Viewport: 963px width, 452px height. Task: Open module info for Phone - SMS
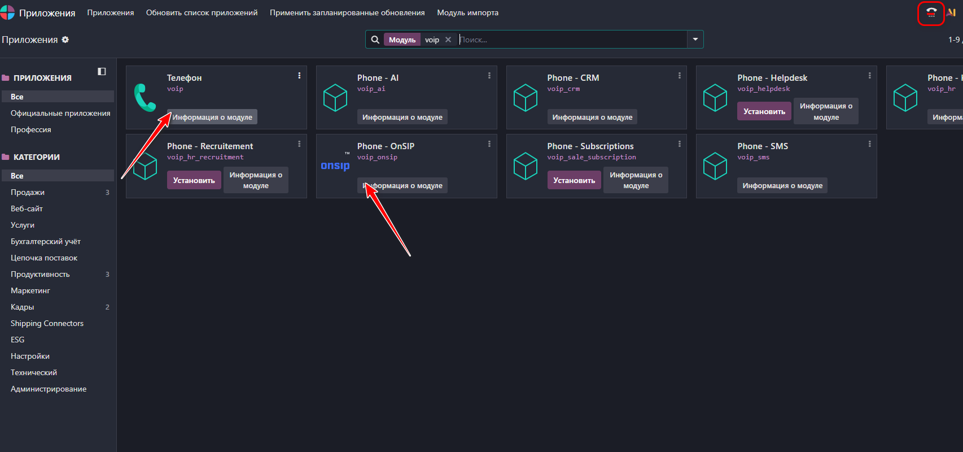782,185
